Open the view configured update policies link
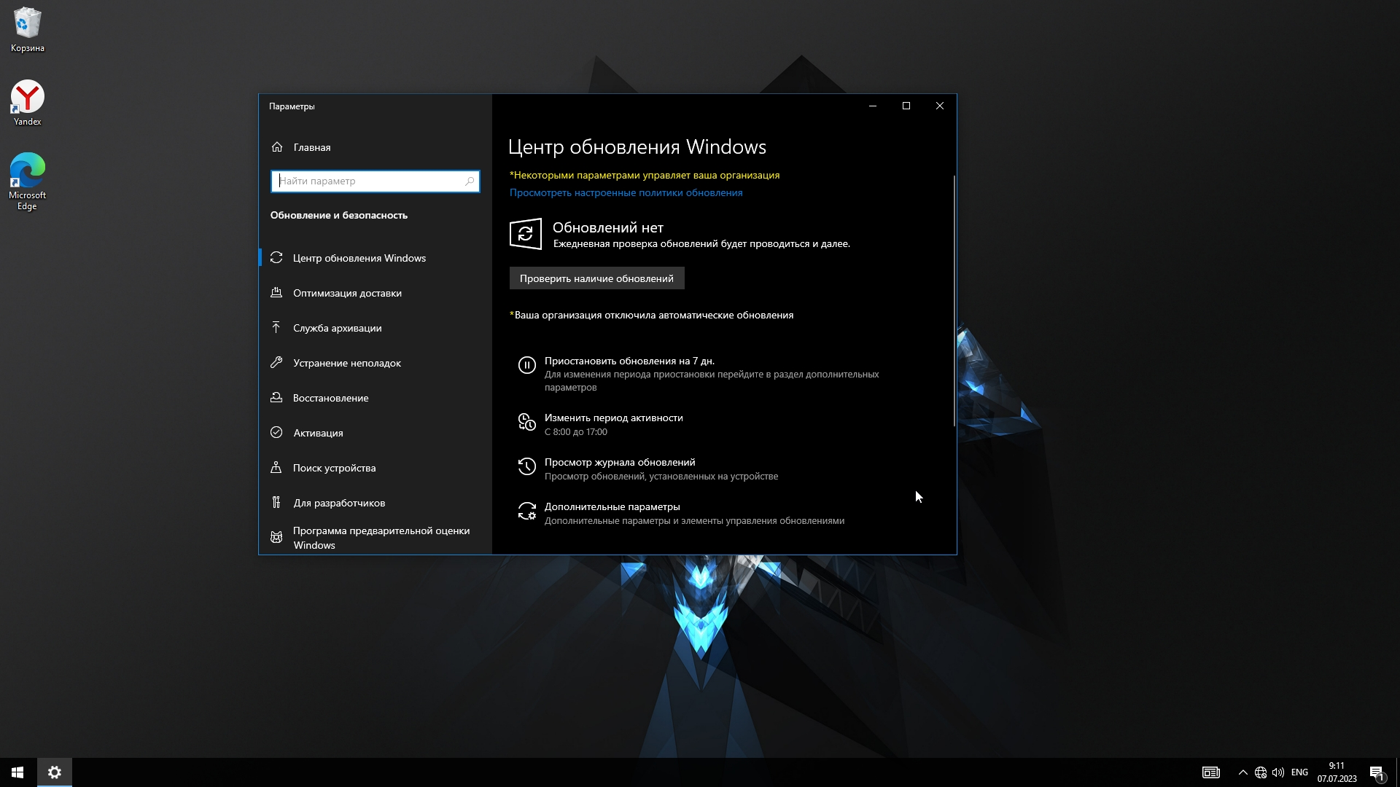1400x787 pixels. (626, 192)
